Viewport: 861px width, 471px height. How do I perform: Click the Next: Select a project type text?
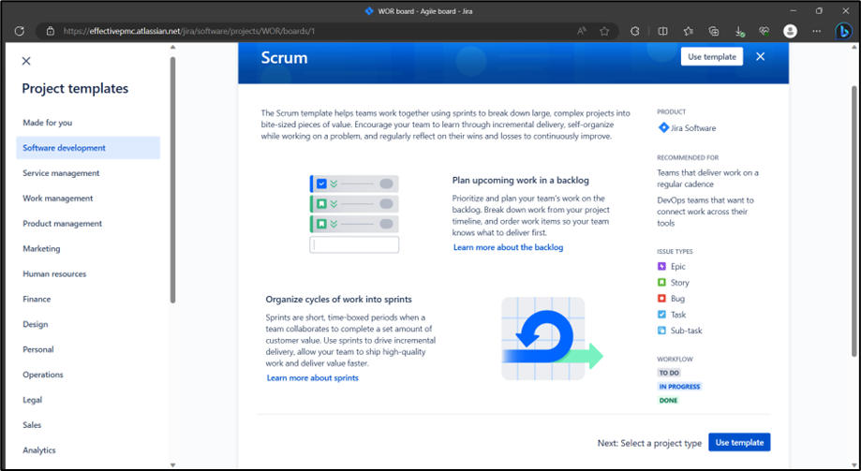[x=649, y=443]
